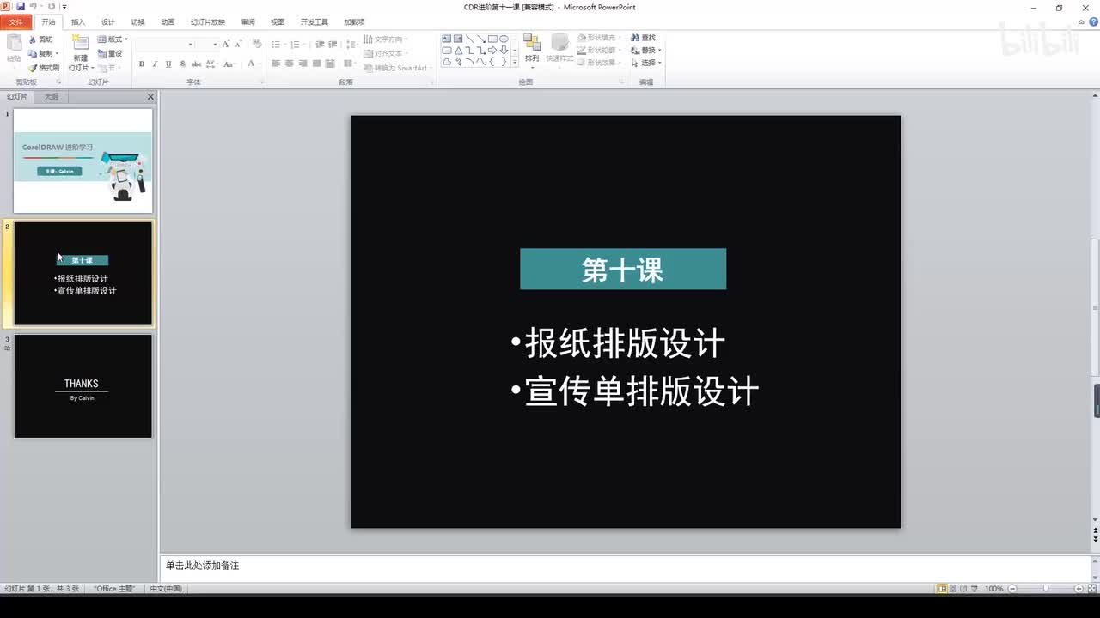This screenshot has height=618, width=1100.
Task: Select the cloud shape in gallery
Action: tap(447, 62)
